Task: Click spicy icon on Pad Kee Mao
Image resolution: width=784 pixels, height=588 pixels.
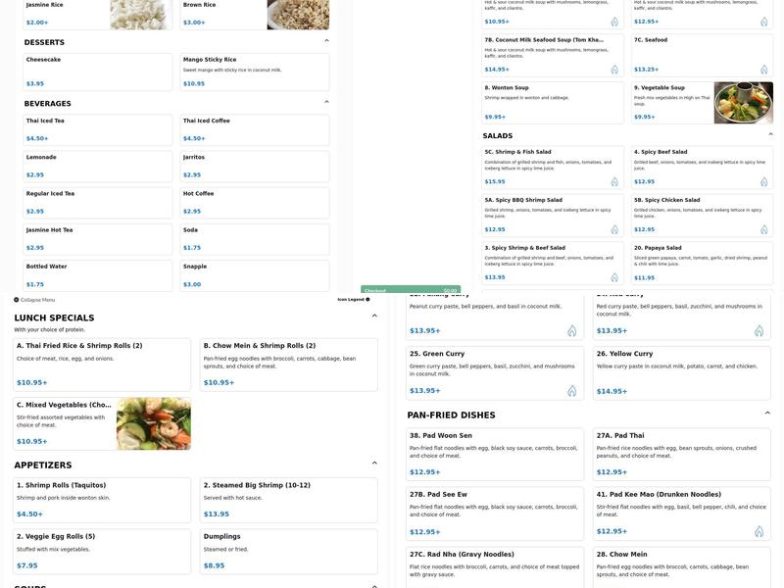Action: tap(759, 531)
